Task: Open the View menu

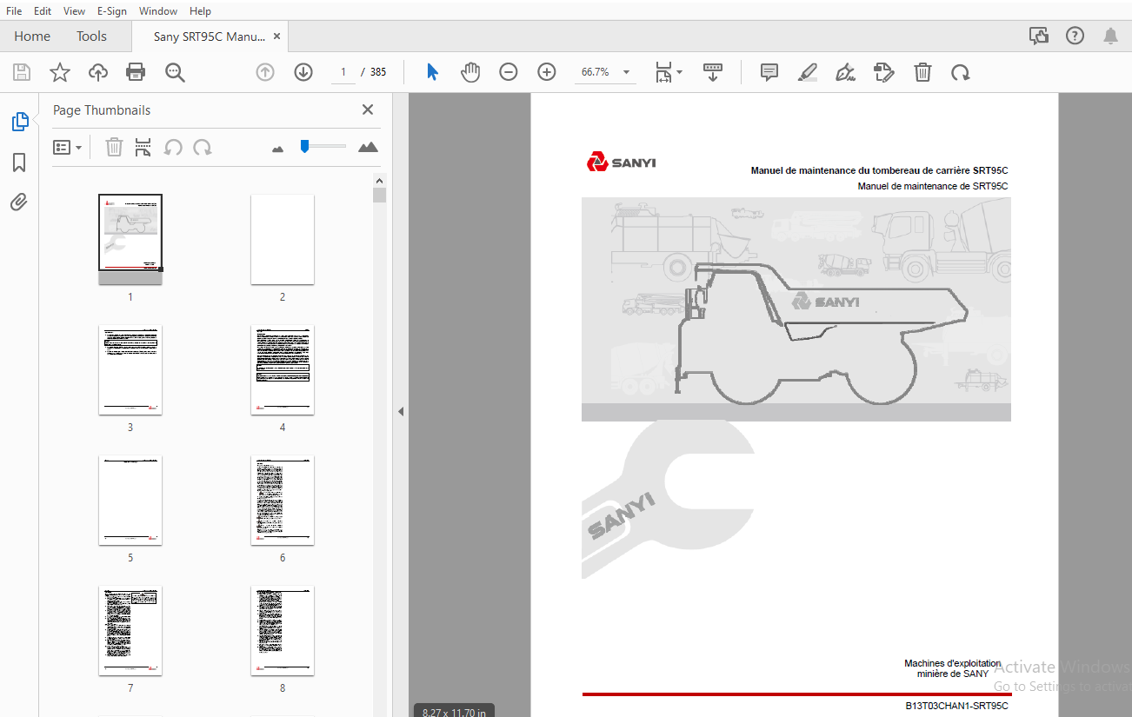Action: (75, 10)
